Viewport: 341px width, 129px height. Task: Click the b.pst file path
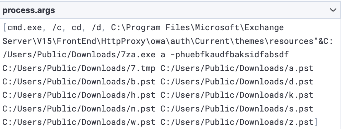(x=79, y=82)
